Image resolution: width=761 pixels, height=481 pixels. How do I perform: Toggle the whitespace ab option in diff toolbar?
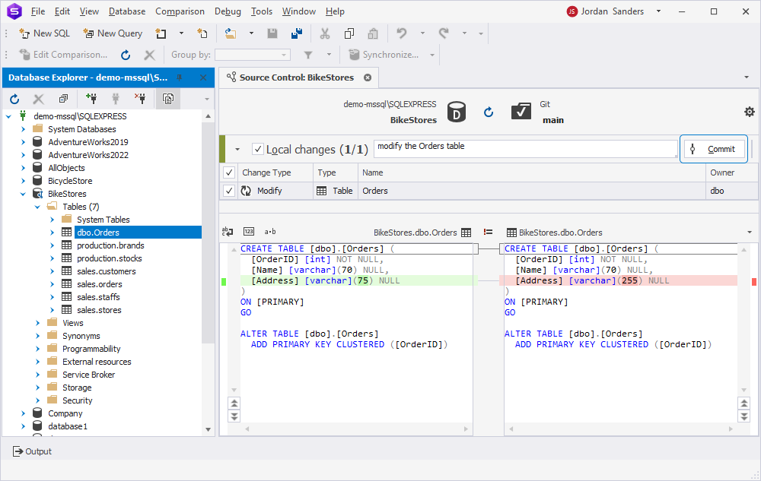[x=228, y=232]
